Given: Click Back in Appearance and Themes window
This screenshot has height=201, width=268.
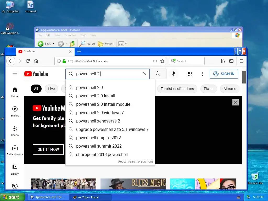Looking at the screenshot, I should [x=44, y=44].
